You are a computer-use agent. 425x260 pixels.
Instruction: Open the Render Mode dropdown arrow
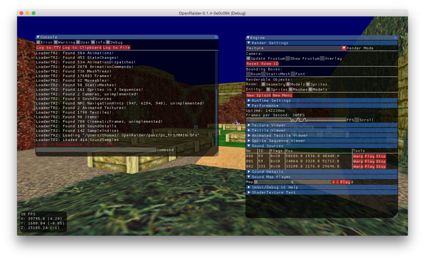[x=344, y=48]
